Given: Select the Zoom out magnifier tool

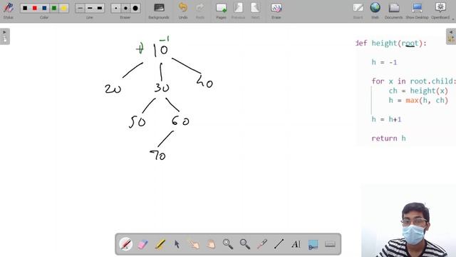Looking at the screenshot, I should 245,244.
